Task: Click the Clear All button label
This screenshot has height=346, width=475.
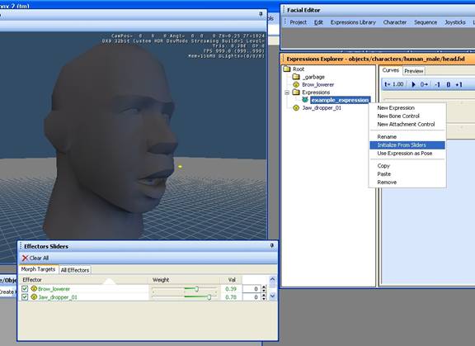Action: 39,258
